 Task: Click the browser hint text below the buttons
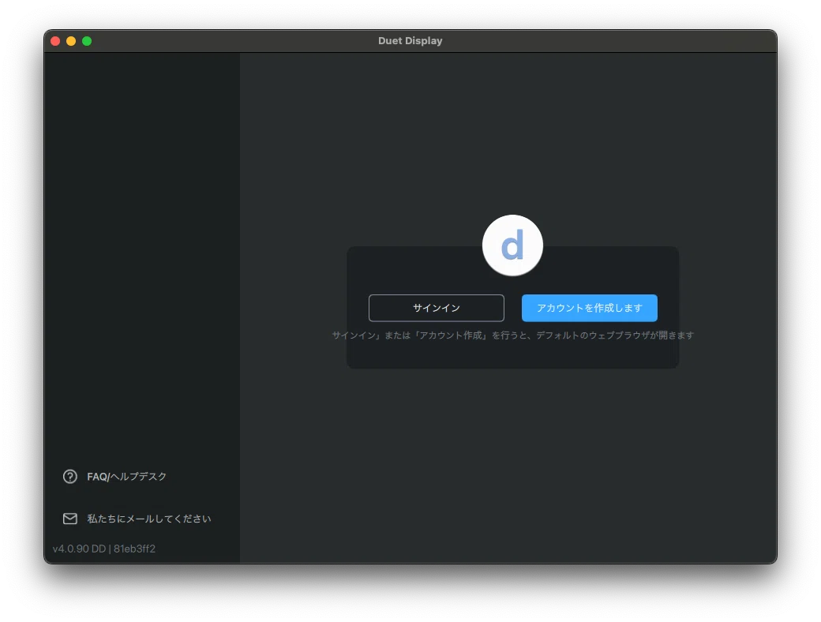point(513,335)
